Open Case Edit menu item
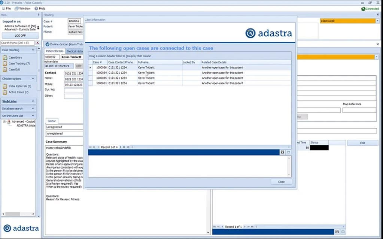The width and height of the screenshot is (383, 239). point(14,70)
